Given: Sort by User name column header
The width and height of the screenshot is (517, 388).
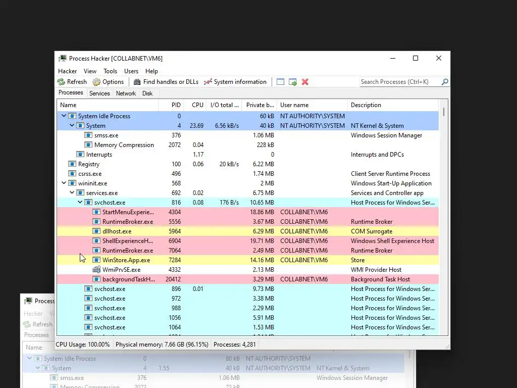Looking at the screenshot, I should [312, 105].
